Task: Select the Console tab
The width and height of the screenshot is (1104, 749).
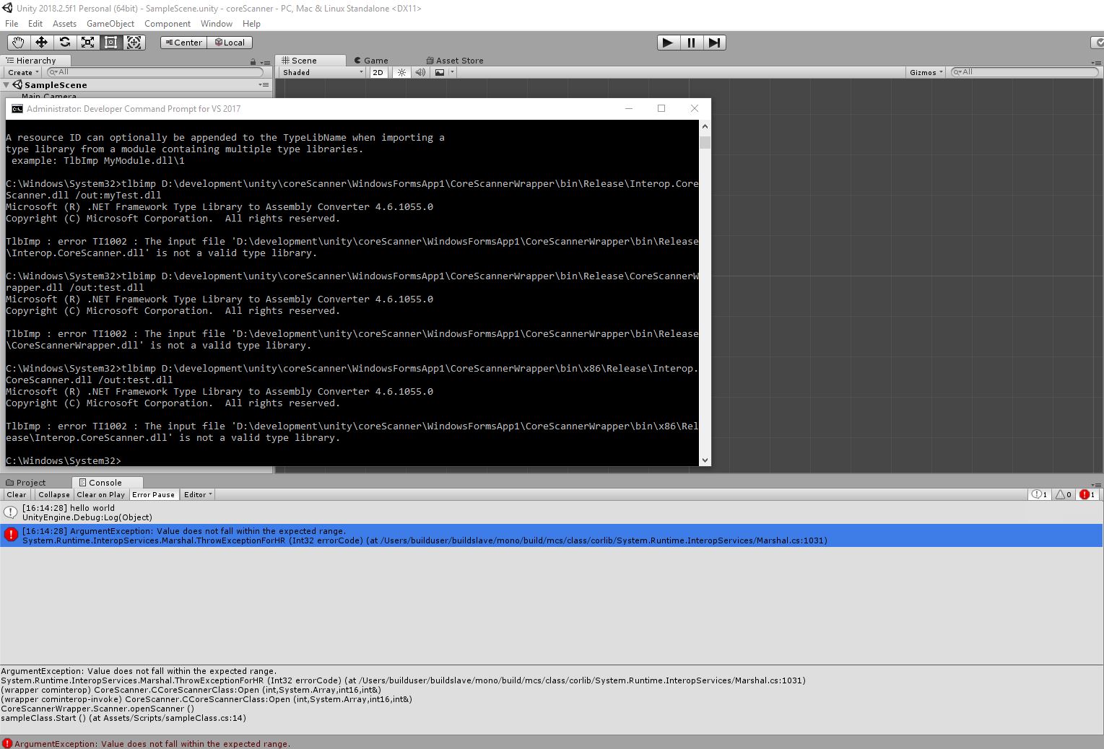Action: pos(107,483)
